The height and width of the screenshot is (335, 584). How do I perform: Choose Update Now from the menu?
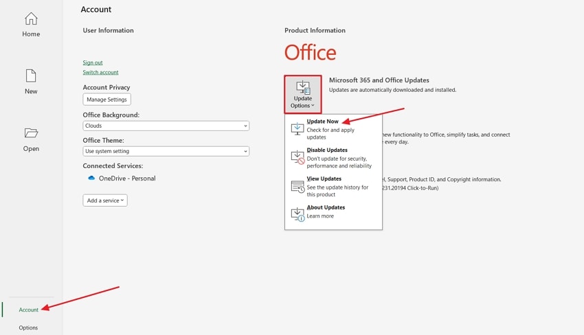click(333, 129)
